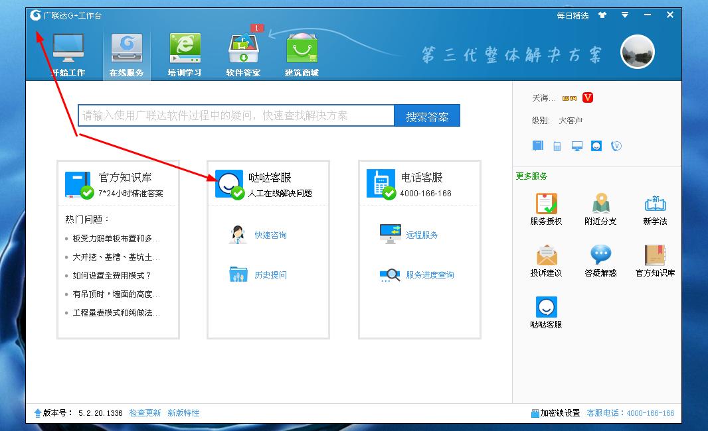Click the skin (shirt) icon in the title bar
The width and height of the screenshot is (708, 431).
(602, 15)
